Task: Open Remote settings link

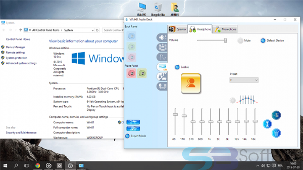Action: [x=15, y=52]
